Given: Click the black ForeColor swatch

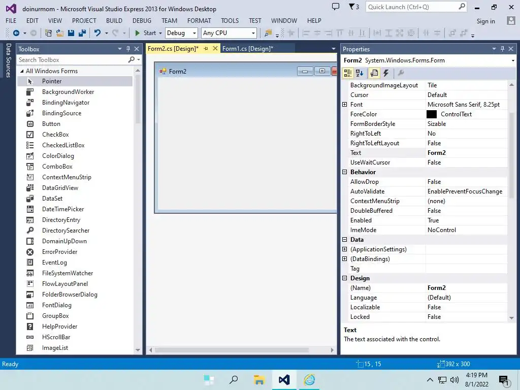Looking at the screenshot, I should coord(432,114).
